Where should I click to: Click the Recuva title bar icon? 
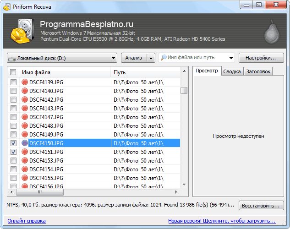coord(7,7)
